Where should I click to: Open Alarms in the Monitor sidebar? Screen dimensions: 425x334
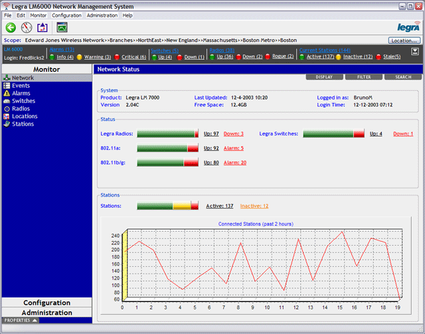click(21, 93)
